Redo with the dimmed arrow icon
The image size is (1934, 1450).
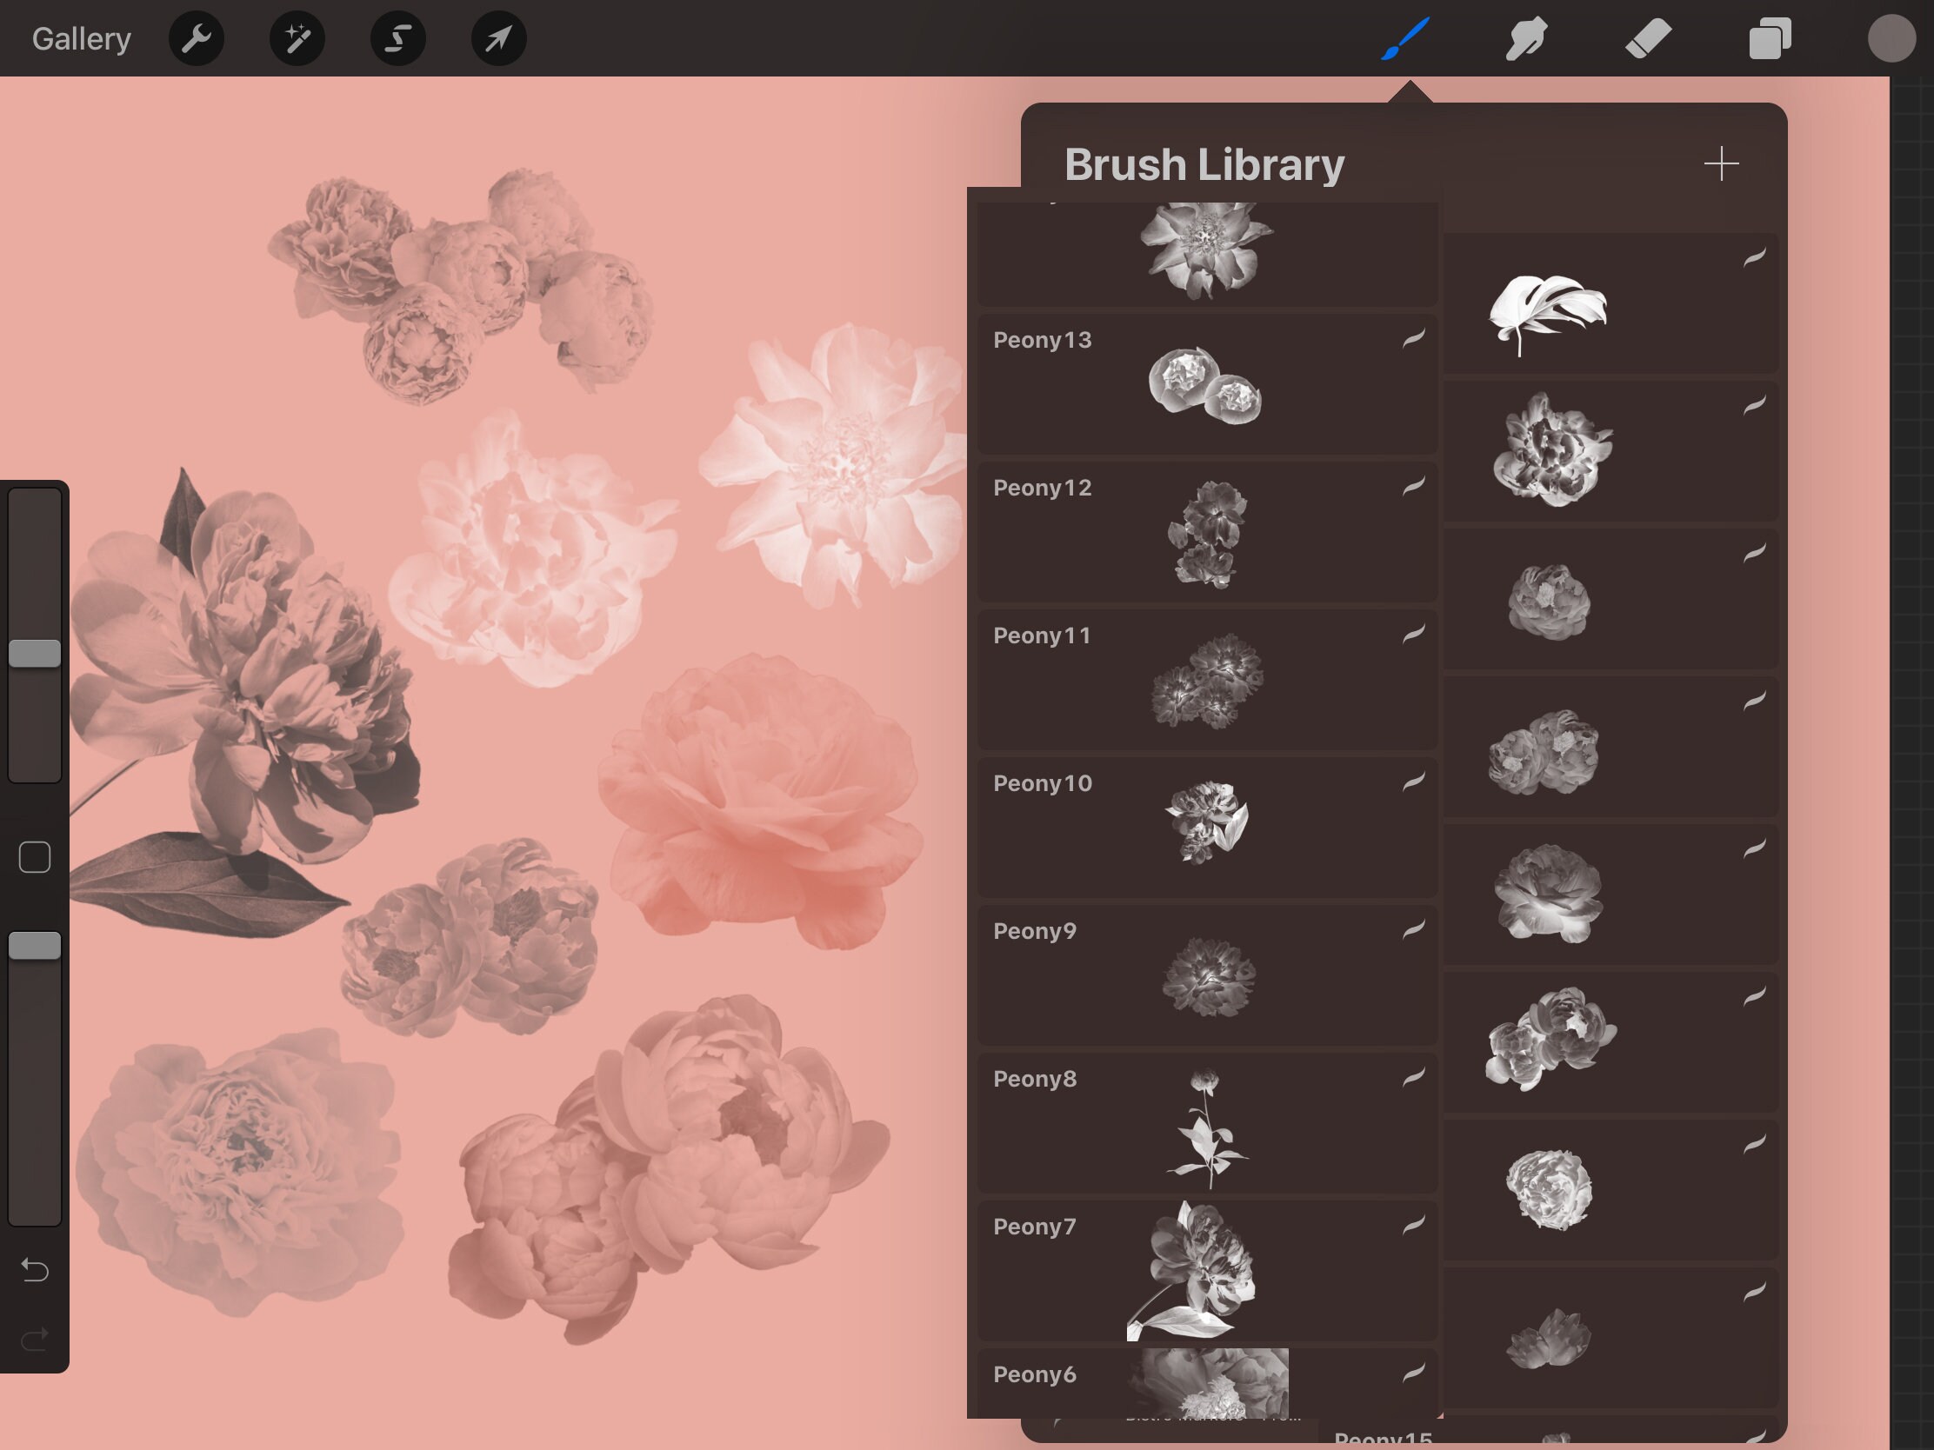(x=35, y=1339)
